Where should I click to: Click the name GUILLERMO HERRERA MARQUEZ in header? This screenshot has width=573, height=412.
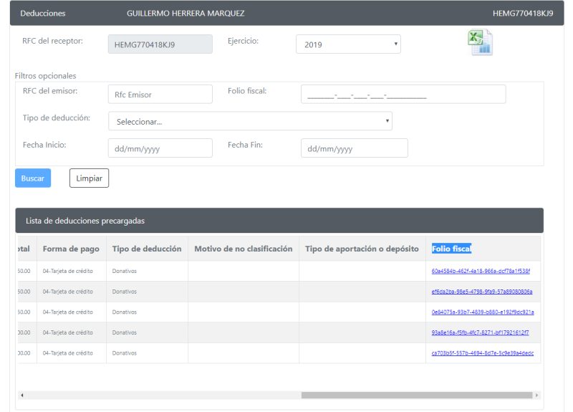186,13
